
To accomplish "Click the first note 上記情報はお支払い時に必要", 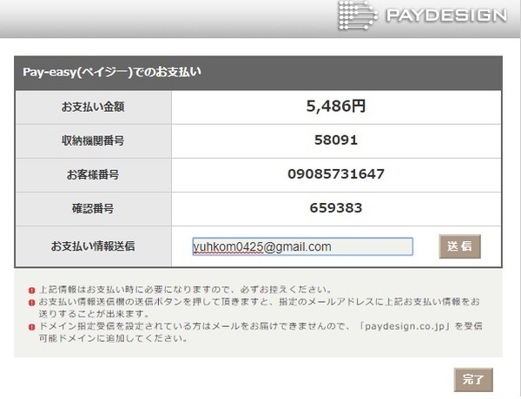I will [x=186, y=290].
